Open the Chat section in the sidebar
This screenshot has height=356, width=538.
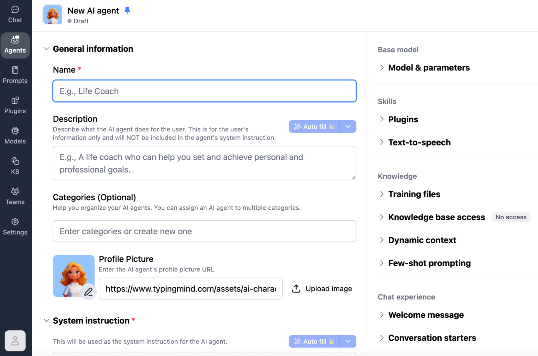click(15, 14)
